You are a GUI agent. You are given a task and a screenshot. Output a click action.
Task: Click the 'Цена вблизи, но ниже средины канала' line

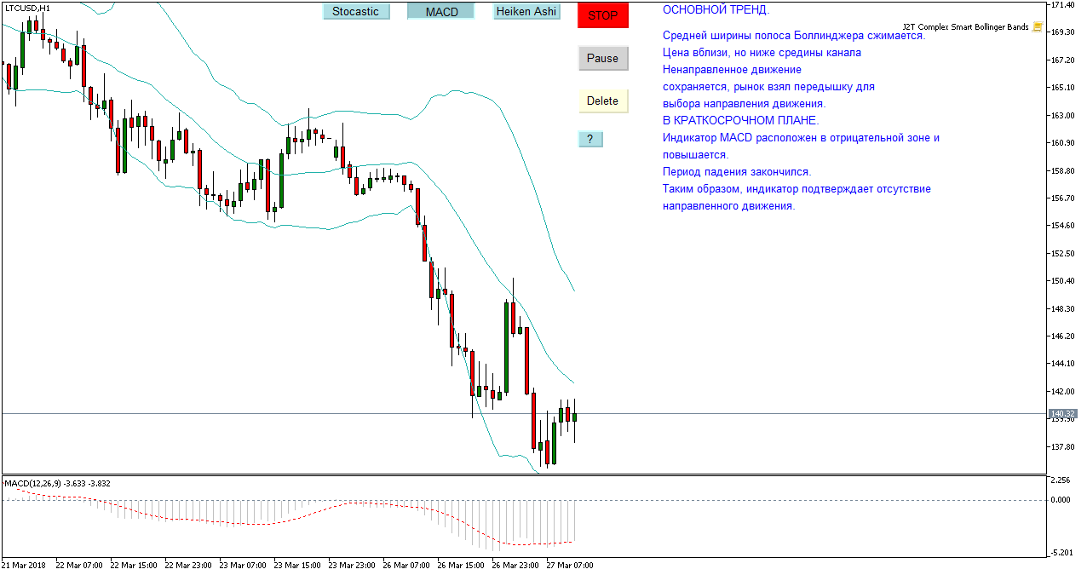tap(762, 53)
